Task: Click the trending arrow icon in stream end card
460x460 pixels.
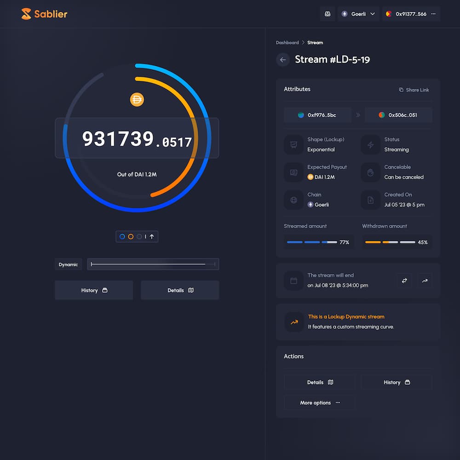Action: pyautogui.click(x=425, y=281)
